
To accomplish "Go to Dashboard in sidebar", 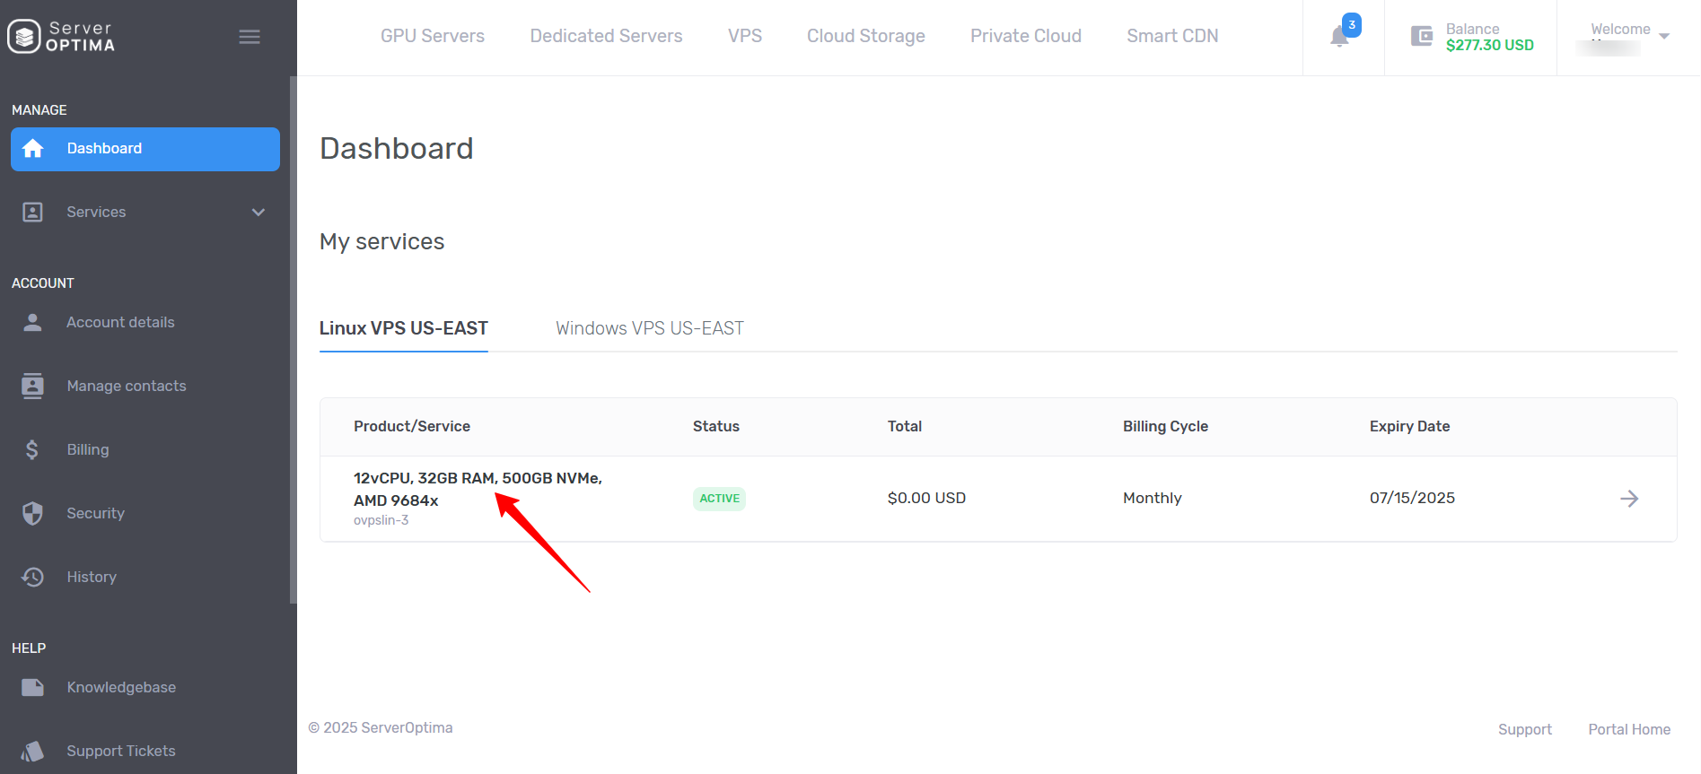I will coord(145,149).
